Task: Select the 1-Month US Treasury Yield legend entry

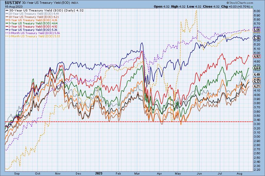Action: [x=33, y=36]
